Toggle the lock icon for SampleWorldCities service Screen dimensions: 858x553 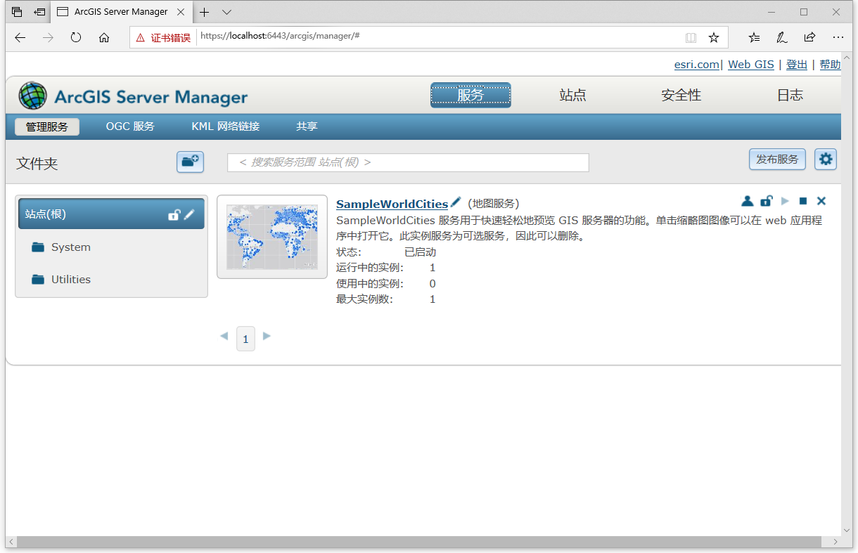coord(767,201)
